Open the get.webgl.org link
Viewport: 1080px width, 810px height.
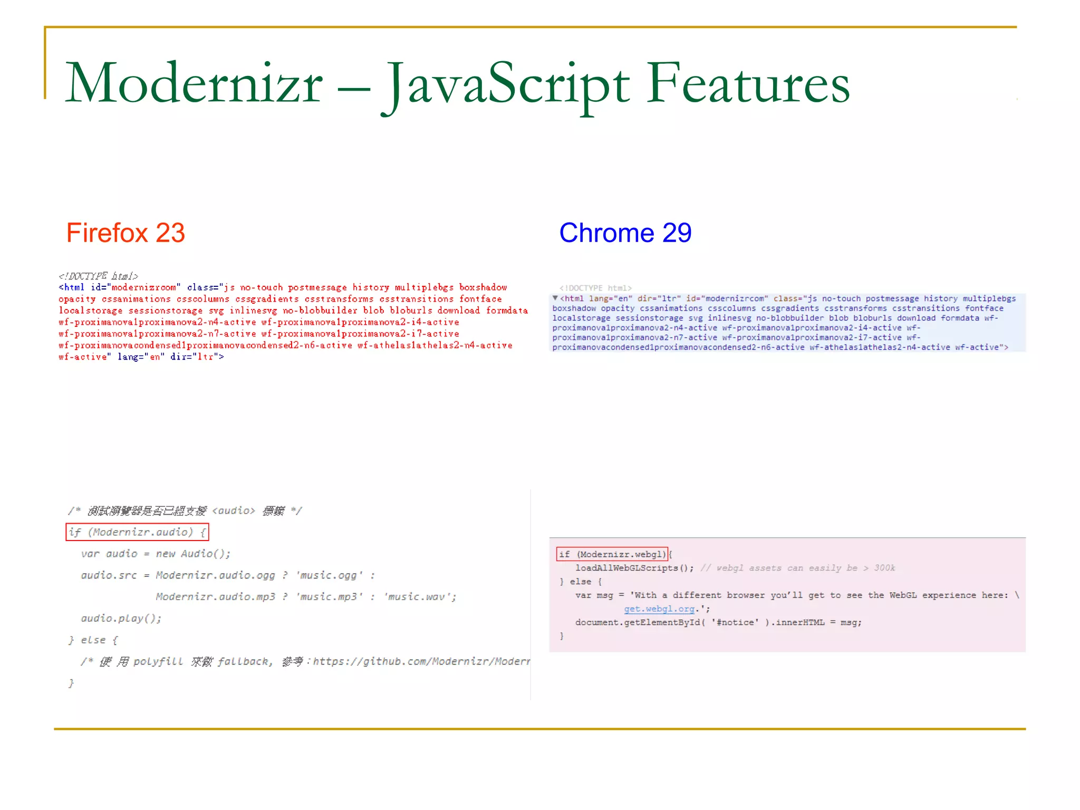[x=659, y=609]
